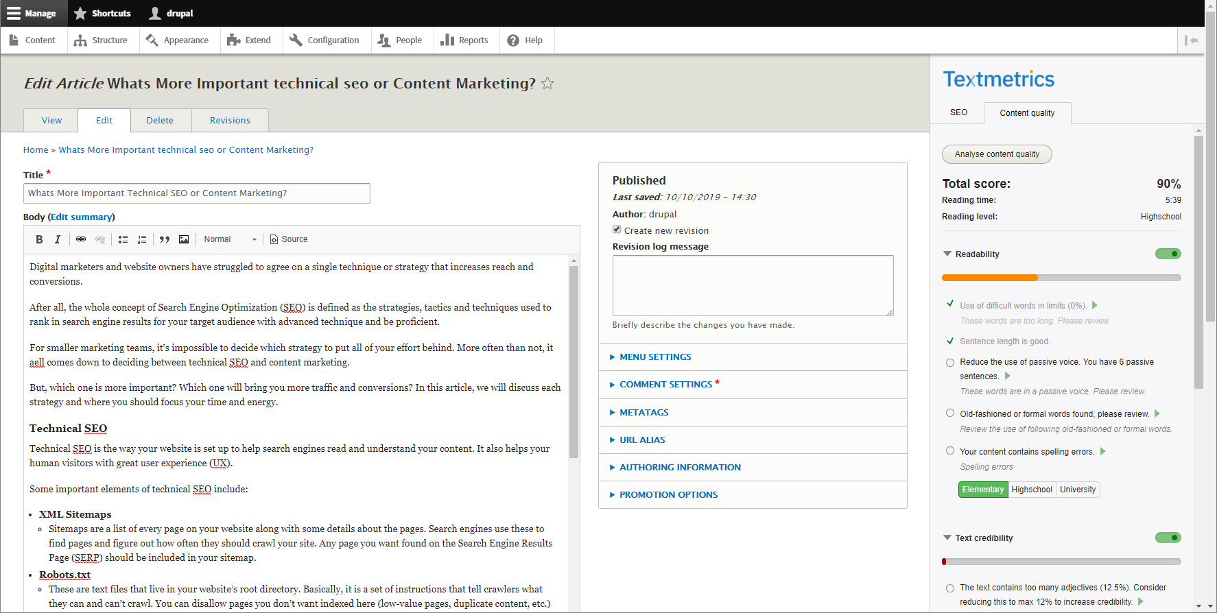Open the Revisions tab
The width and height of the screenshot is (1217, 613).
[x=230, y=120]
